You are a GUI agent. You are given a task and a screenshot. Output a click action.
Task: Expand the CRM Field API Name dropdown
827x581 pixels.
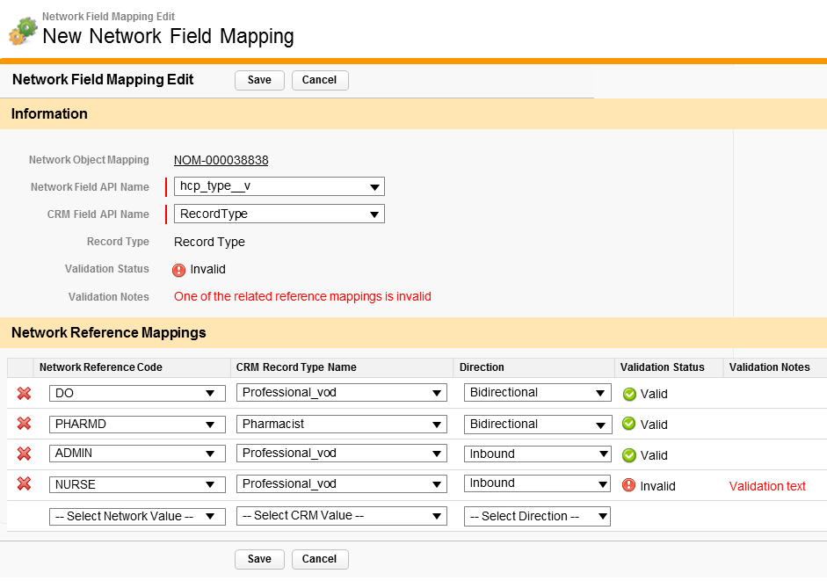tap(279, 214)
